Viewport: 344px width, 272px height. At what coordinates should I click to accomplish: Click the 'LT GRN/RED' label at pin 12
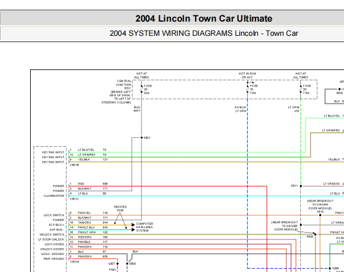click(86, 155)
